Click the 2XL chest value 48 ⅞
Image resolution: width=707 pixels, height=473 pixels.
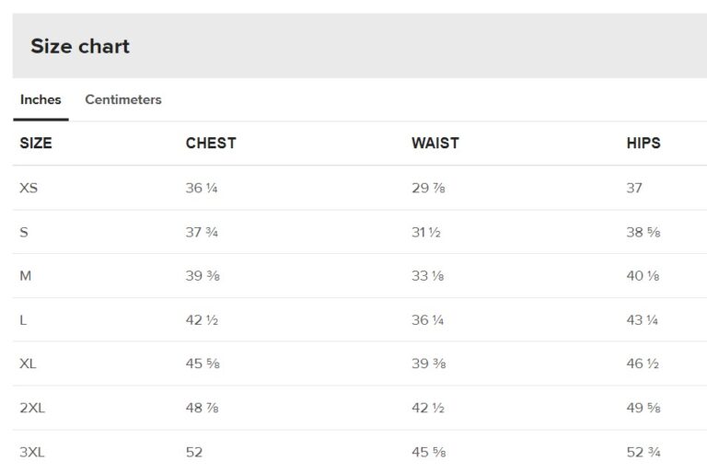click(x=203, y=408)
